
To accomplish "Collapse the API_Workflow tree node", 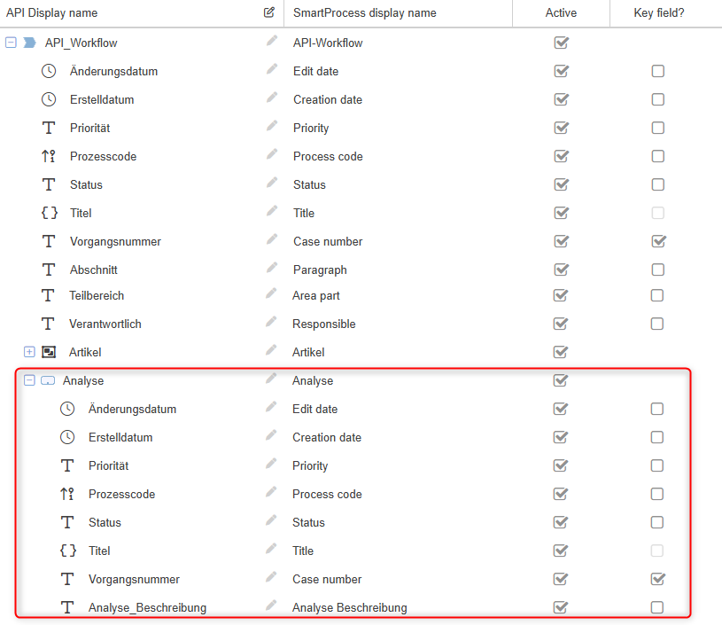I will (x=11, y=43).
